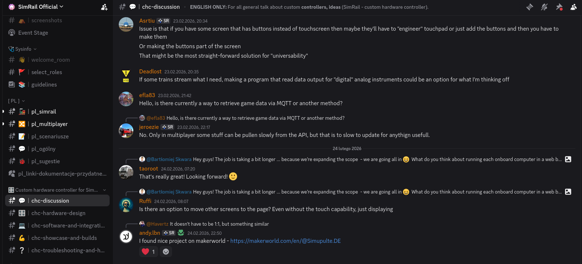Click image attachment icon in taoroot's reply preview
This screenshot has height=264, width=582.
coord(568,159)
